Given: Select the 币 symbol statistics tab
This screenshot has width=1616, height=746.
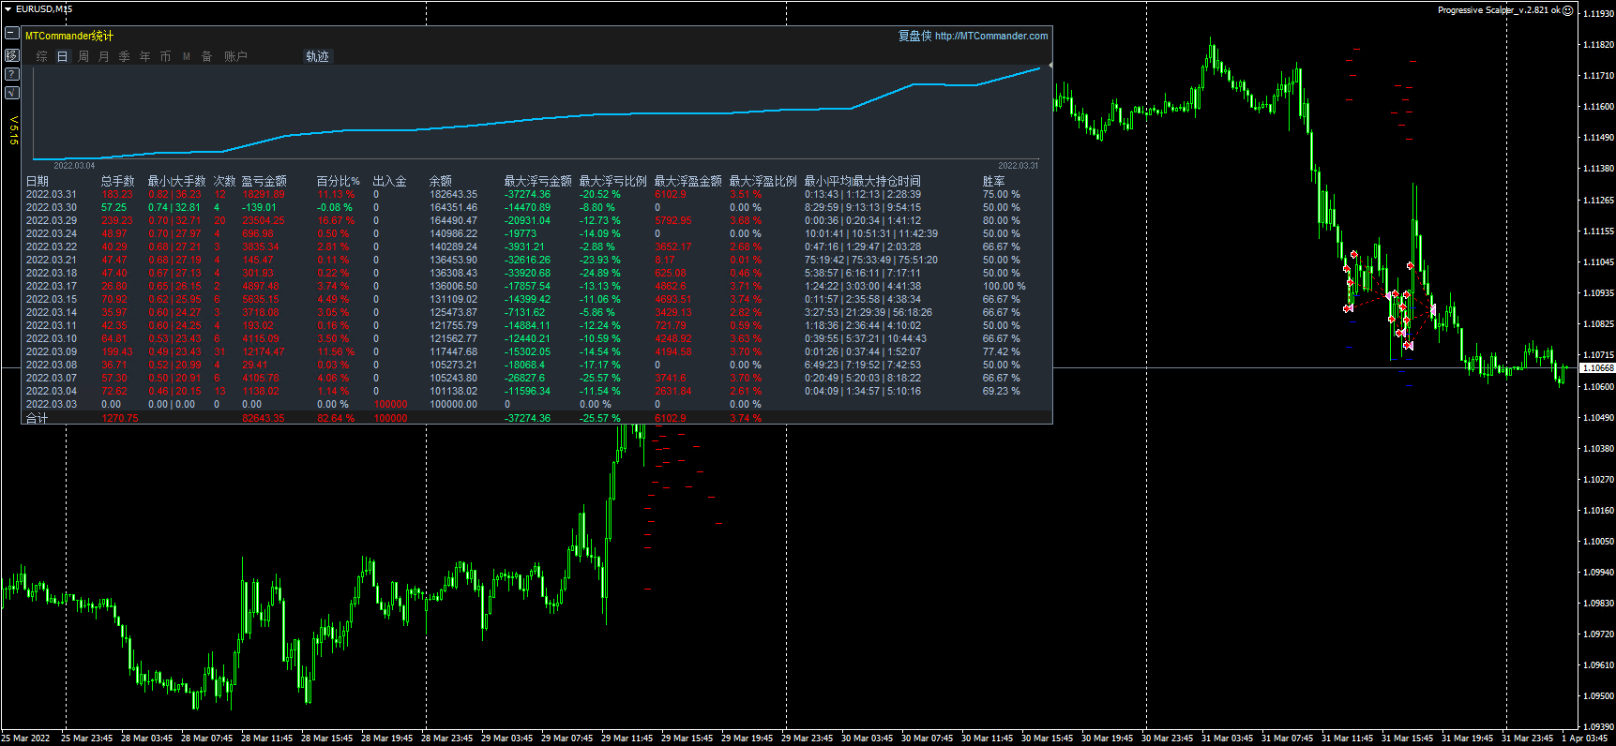Looking at the screenshot, I should click(x=165, y=57).
